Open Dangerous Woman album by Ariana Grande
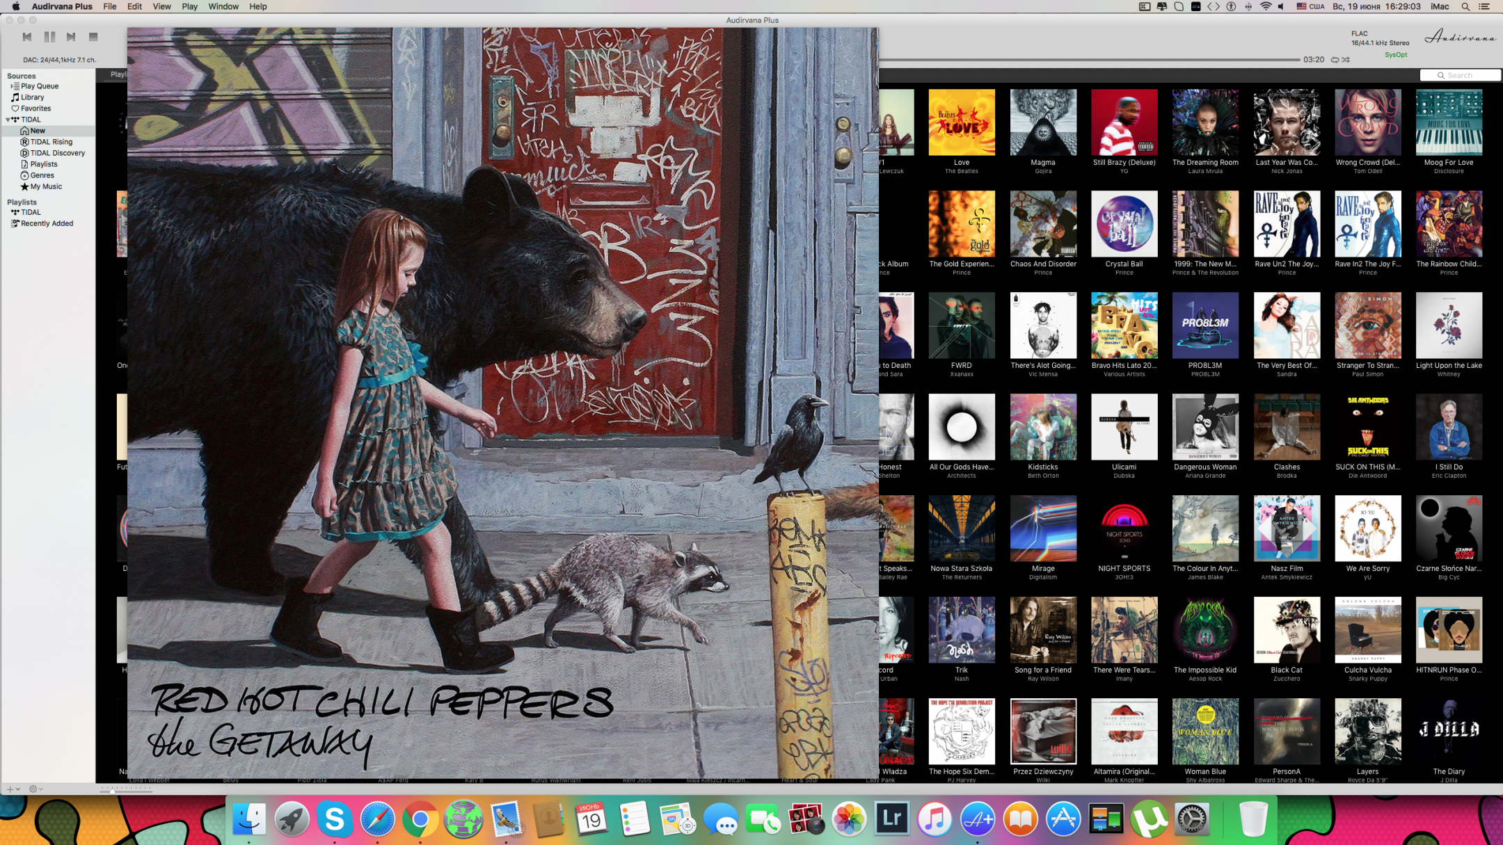The image size is (1503, 845). [x=1205, y=427]
